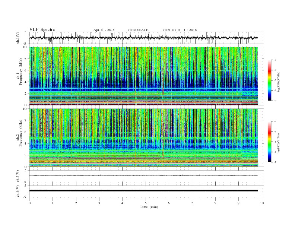Click the time axis tick label '0'

click(x=29, y=203)
